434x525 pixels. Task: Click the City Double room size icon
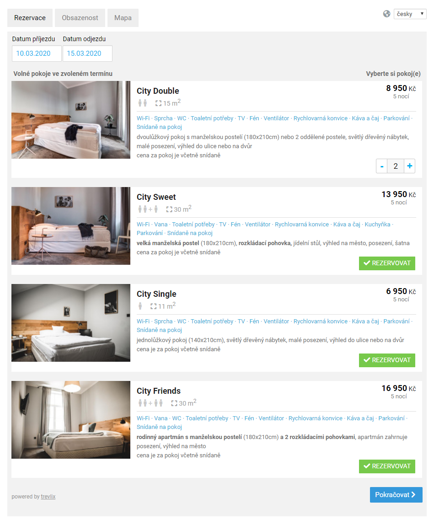pyautogui.click(x=158, y=103)
